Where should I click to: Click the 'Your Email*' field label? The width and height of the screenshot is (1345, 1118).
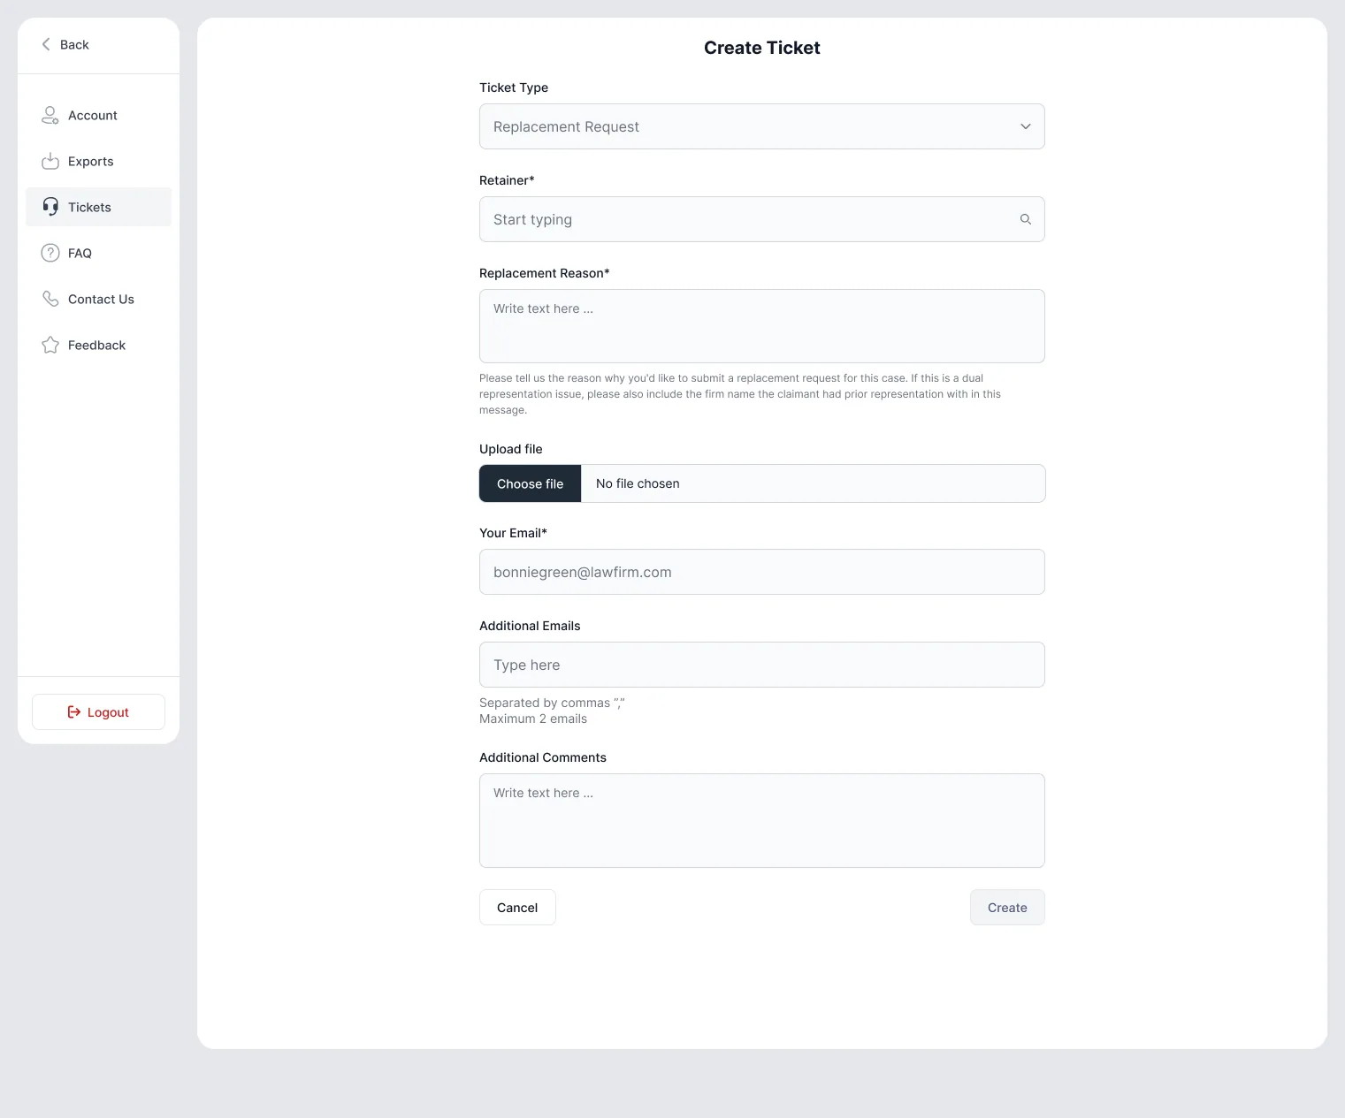(x=513, y=533)
